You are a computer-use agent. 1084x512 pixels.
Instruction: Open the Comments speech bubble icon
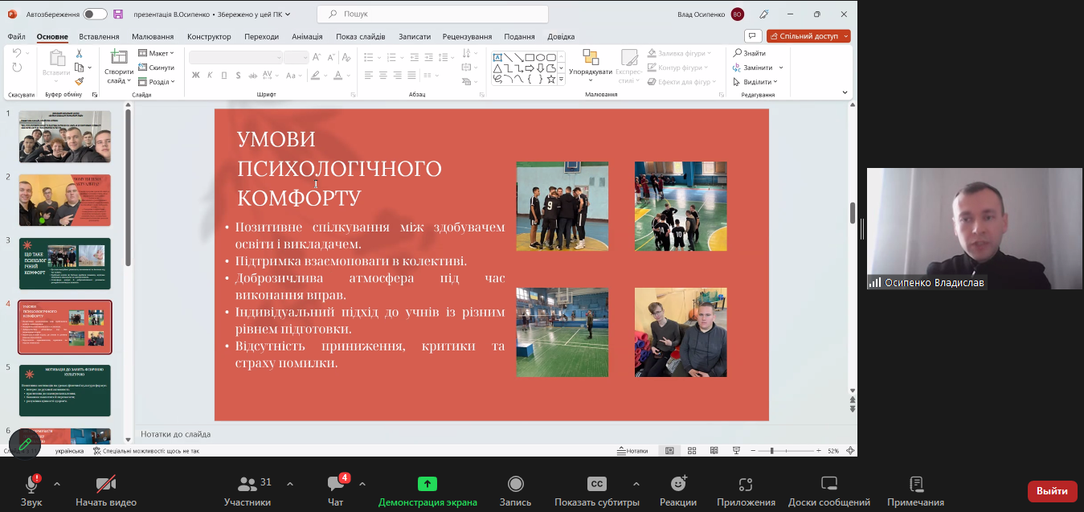click(x=752, y=36)
